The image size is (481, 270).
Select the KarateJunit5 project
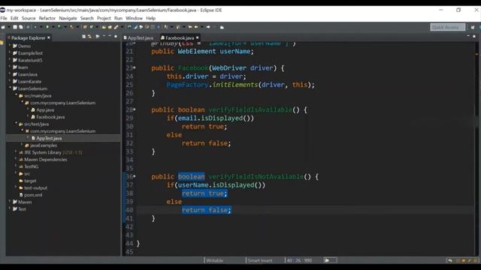30,60
